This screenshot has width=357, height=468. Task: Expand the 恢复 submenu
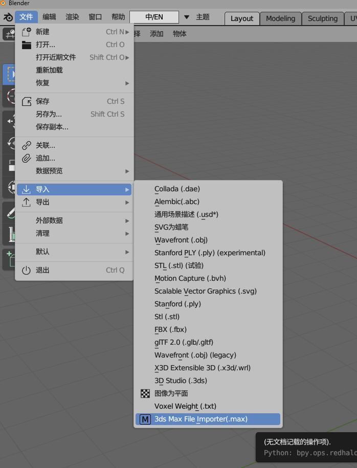click(x=74, y=83)
